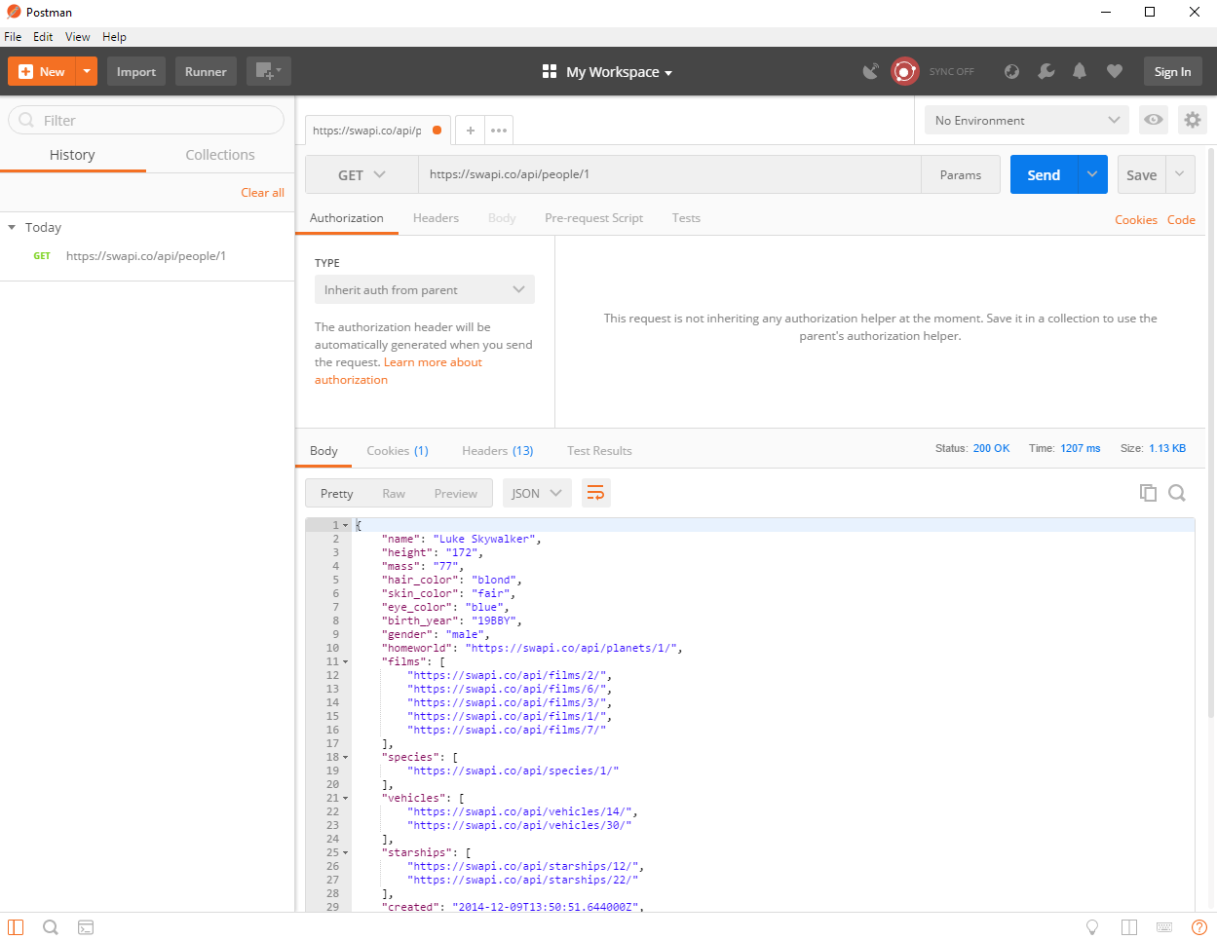
Task: Open settings wrench icon in header
Action: [x=1046, y=71]
